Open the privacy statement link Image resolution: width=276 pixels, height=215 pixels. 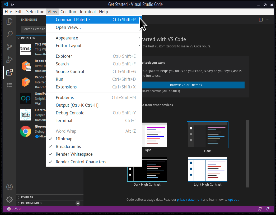(x=190, y=199)
